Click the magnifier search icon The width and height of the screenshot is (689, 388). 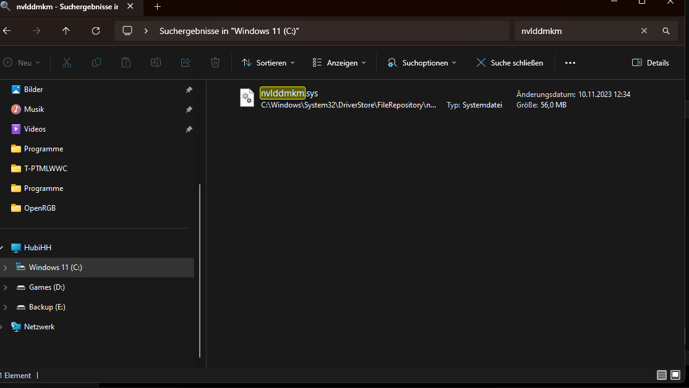pyautogui.click(x=666, y=31)
